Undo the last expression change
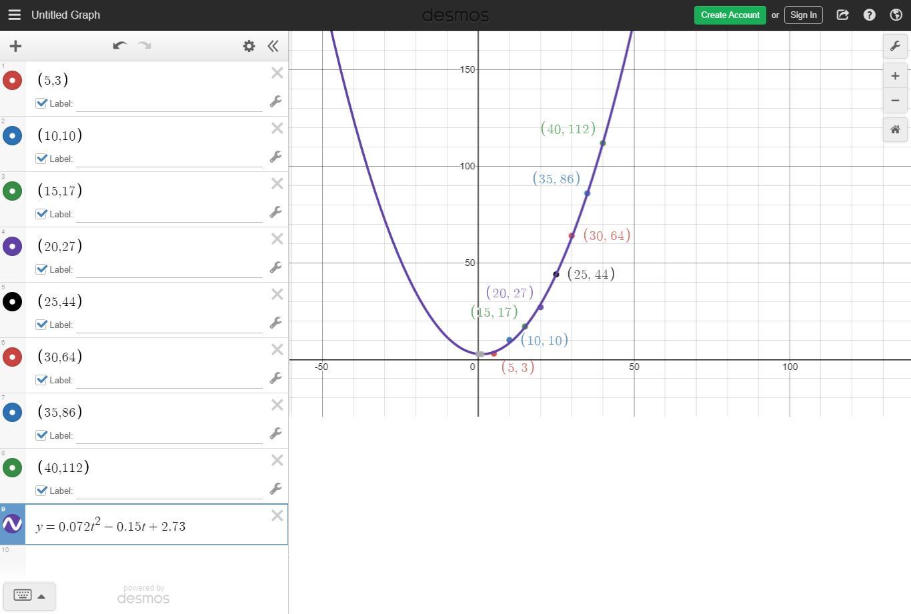The image size is (911, 614). tap(119, 46)
